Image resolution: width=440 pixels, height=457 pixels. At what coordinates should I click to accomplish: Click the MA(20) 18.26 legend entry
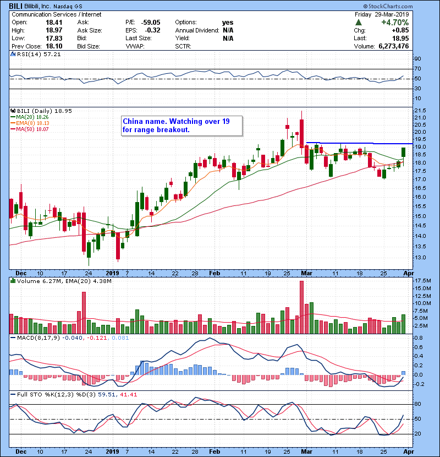click(32, 117)
